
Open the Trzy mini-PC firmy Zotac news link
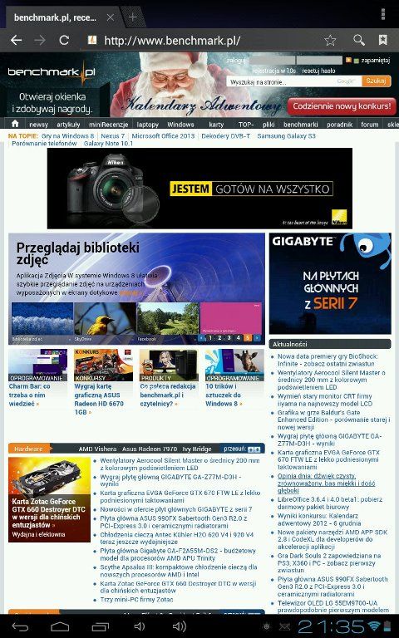136,600
